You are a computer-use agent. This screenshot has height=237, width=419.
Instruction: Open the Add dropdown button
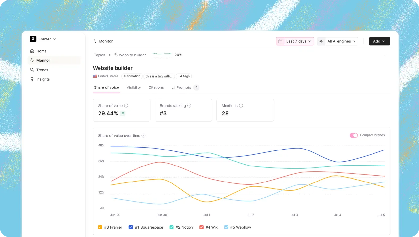pos(379,41)
